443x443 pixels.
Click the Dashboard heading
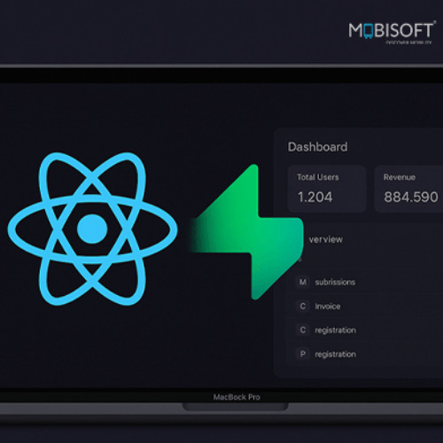pyautogui.click(x=317, y=147)
